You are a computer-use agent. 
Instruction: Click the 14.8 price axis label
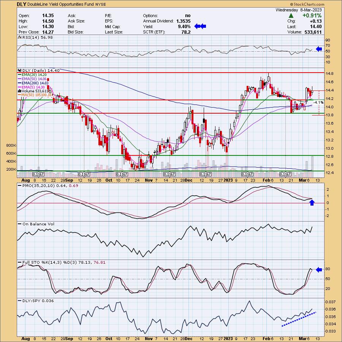coord(329,74)
